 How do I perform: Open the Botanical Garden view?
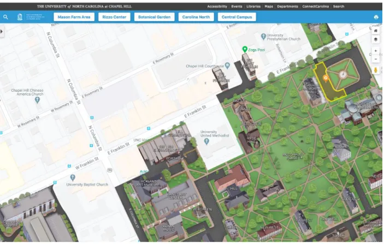[x=154, y=17]
